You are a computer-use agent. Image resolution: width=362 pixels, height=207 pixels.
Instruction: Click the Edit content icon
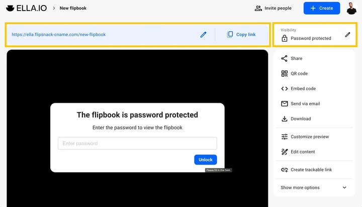point(285,152)
